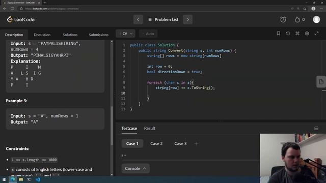Image resolution: width=326 pixels, height=183 pixels.
Task: Reload the page in browser
Action: pos(12,9)
